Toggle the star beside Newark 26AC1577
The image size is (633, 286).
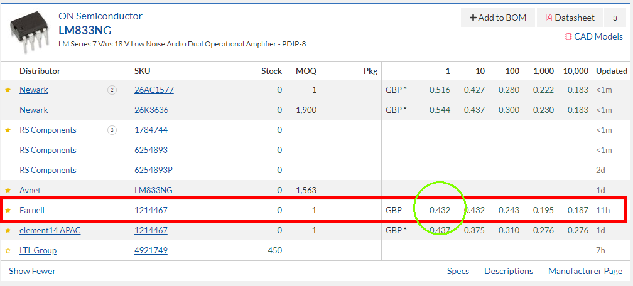[x=8, y=90]
